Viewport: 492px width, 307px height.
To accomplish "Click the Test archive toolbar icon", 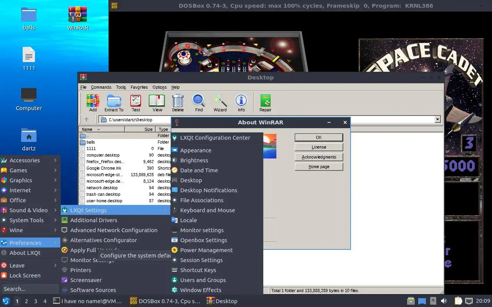I will pyautogui.click(x=136, y=103).
